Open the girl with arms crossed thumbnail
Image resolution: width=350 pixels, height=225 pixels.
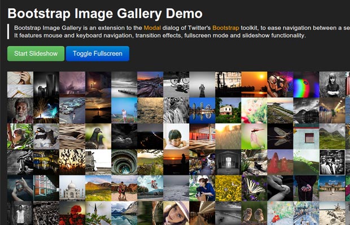click(x=333, y=84)
